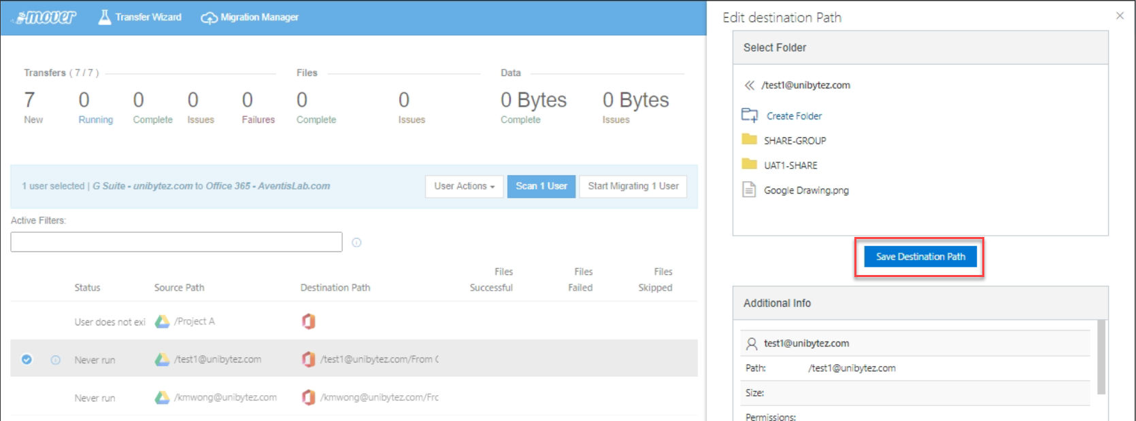
Task: Click Office 365 icon in Project A row
Action: (x=308, y=321)
